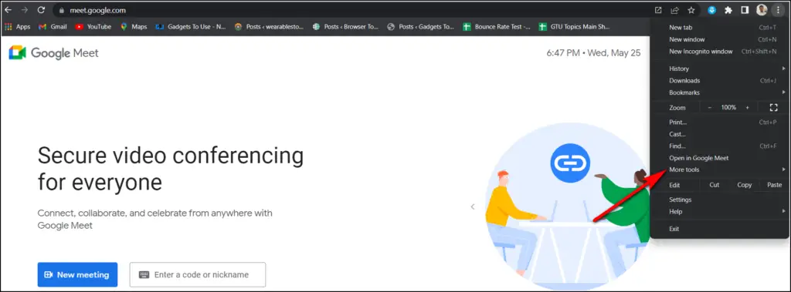Open the Extensions puzzle icon
The image size is (791, 292).
[x=728, y=10]
